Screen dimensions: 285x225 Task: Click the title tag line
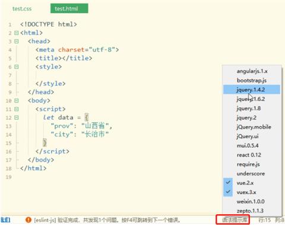coord(64,58)
